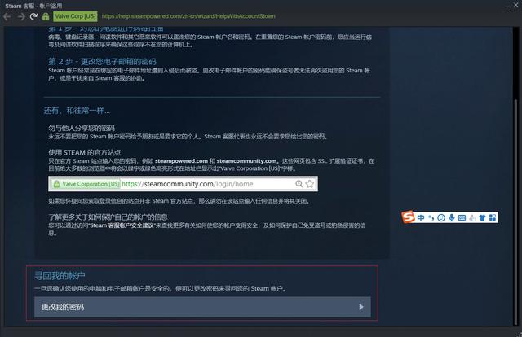This screenshot has height=337, width=522.
Task: Open the Sogou emoji smiley panel
Action: [441, 217]
